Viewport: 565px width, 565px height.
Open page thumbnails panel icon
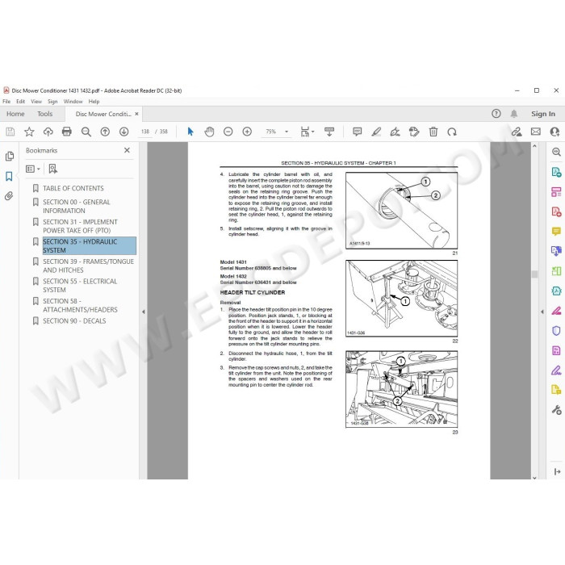pos(10,156)
